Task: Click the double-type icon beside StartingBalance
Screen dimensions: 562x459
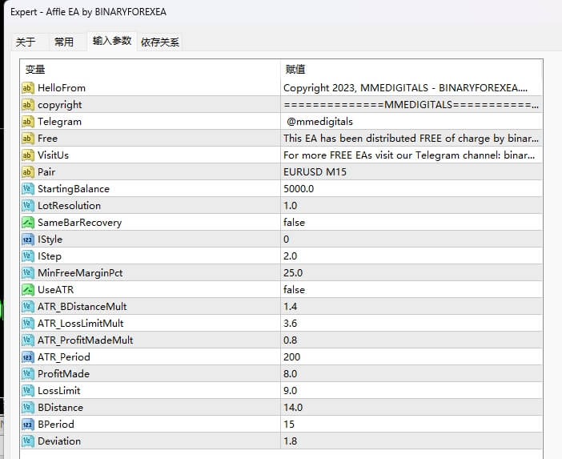Action: pyautogui.click(x=28, y=189)
